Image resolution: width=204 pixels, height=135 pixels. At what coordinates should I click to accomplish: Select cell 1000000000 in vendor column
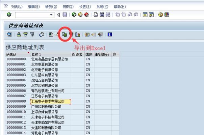(x=18, y=59)
